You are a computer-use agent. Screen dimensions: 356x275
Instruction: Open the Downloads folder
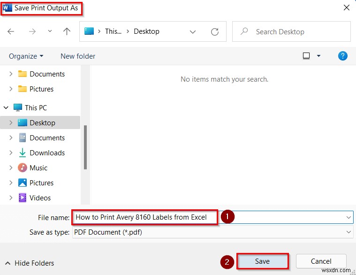[47, 153]
